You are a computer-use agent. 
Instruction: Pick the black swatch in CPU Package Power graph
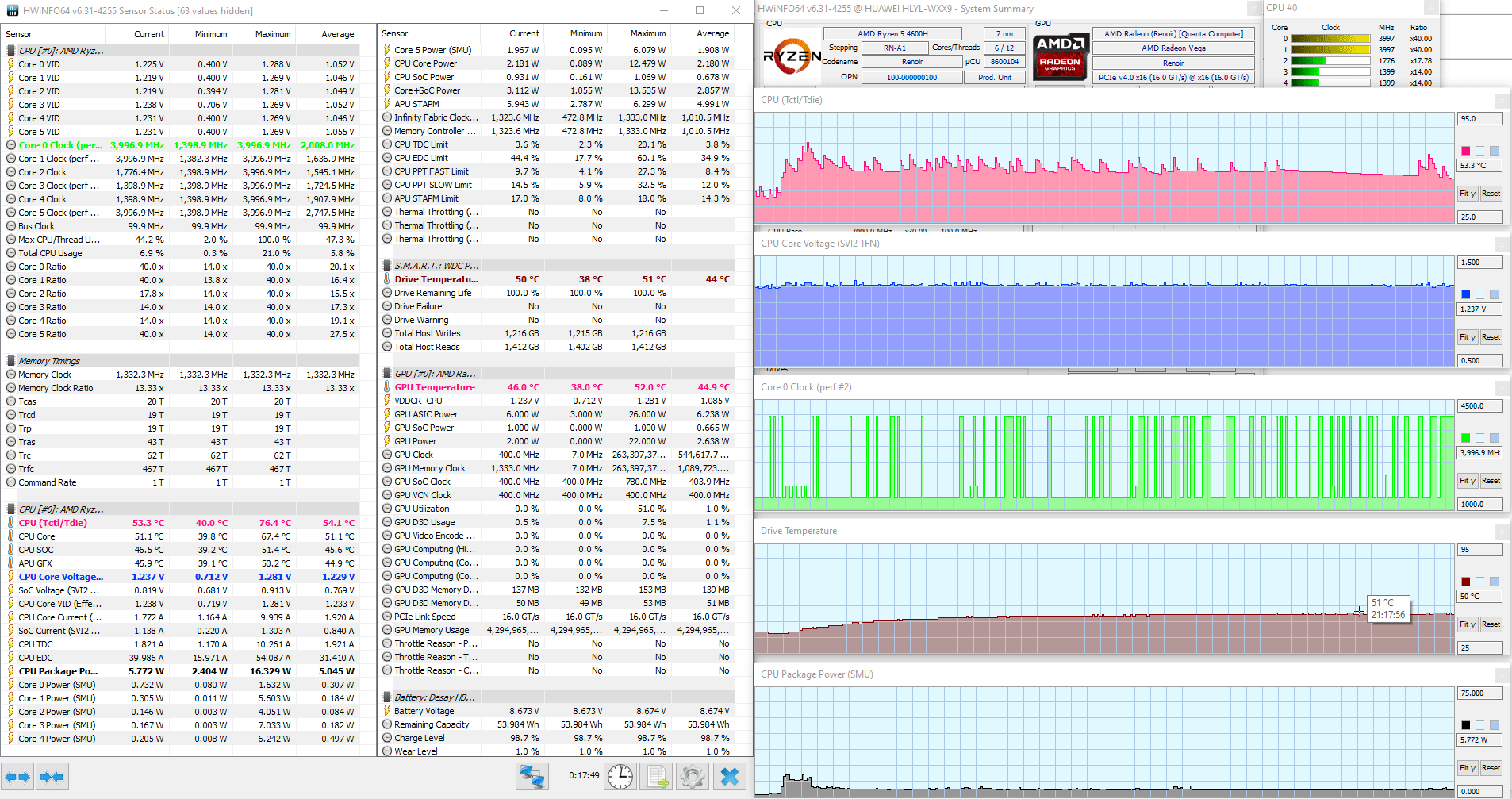point(1466,725)
